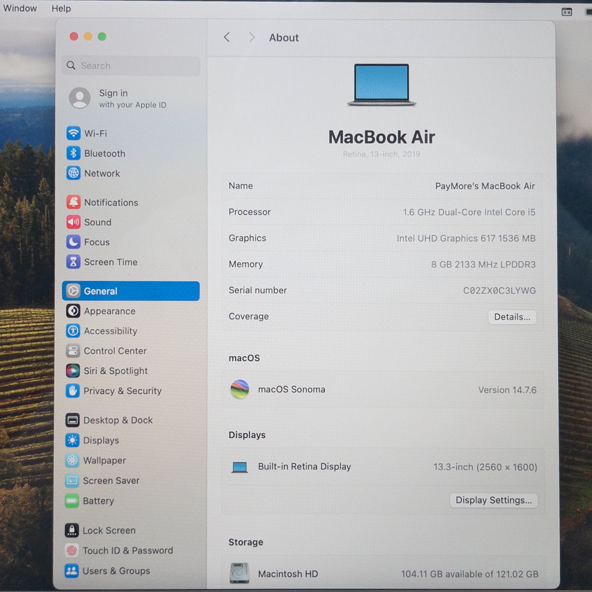
Task: Click the green zoom window button
Action: coord(102,36)
